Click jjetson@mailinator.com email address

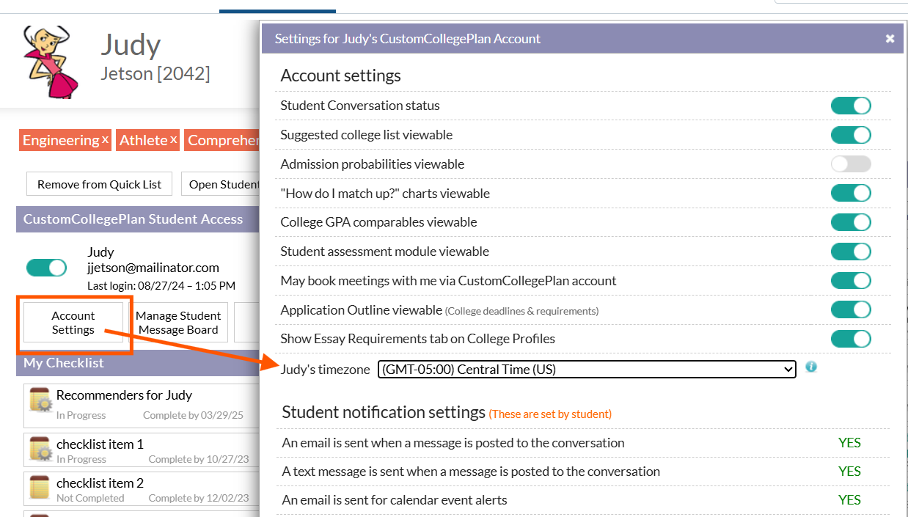tap(153, 268)
